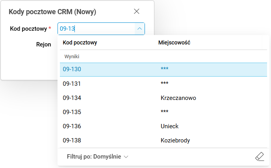Choose the 09-136 postal code row
271x168 pixels.
pyautogui.click(x=72, y=126)
